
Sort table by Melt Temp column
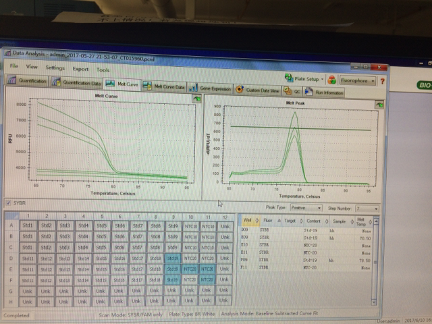364,222
